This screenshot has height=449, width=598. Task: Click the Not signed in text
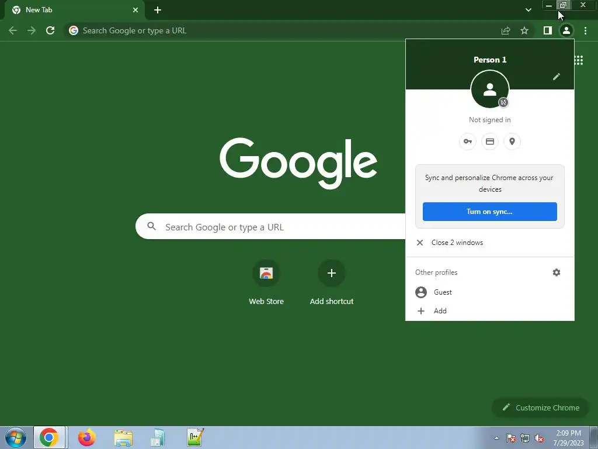click(x=490, y=119)
